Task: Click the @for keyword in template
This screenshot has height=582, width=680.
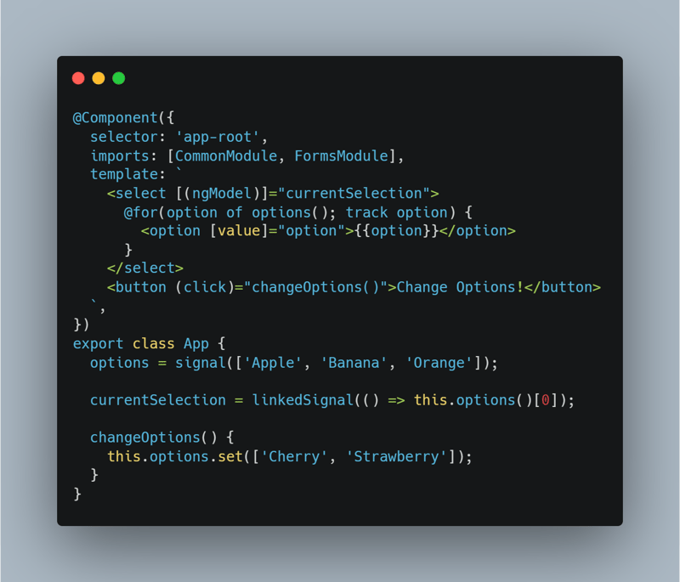Action: pos(141,212)
